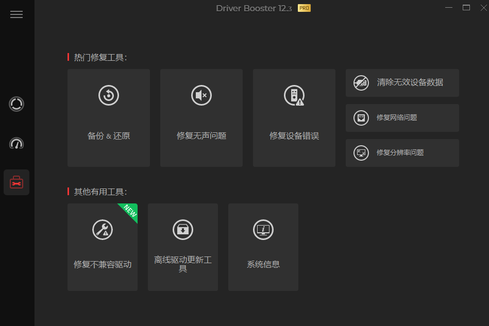Click the backup and restore circular icon
Screen dimensions: 489x326
(x=109, y=95)
